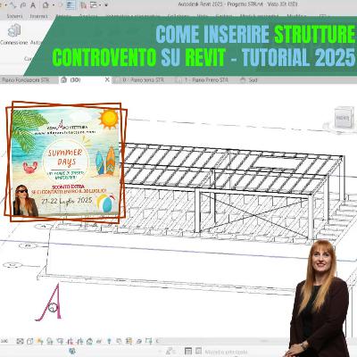Click Switch Windows icon in quick access toolbar
357x357 pixels.
point(94,4)
